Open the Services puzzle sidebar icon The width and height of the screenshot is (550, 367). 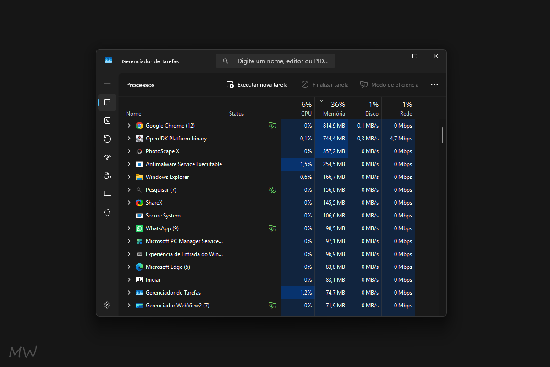[107, 212]
